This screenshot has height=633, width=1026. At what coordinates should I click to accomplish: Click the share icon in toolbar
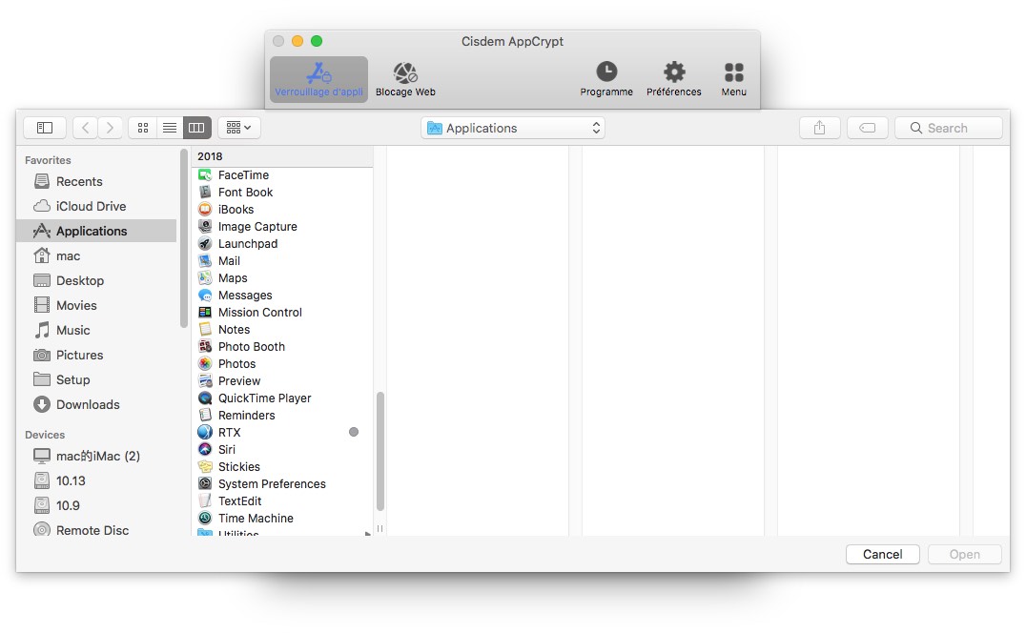pos(819,128)
